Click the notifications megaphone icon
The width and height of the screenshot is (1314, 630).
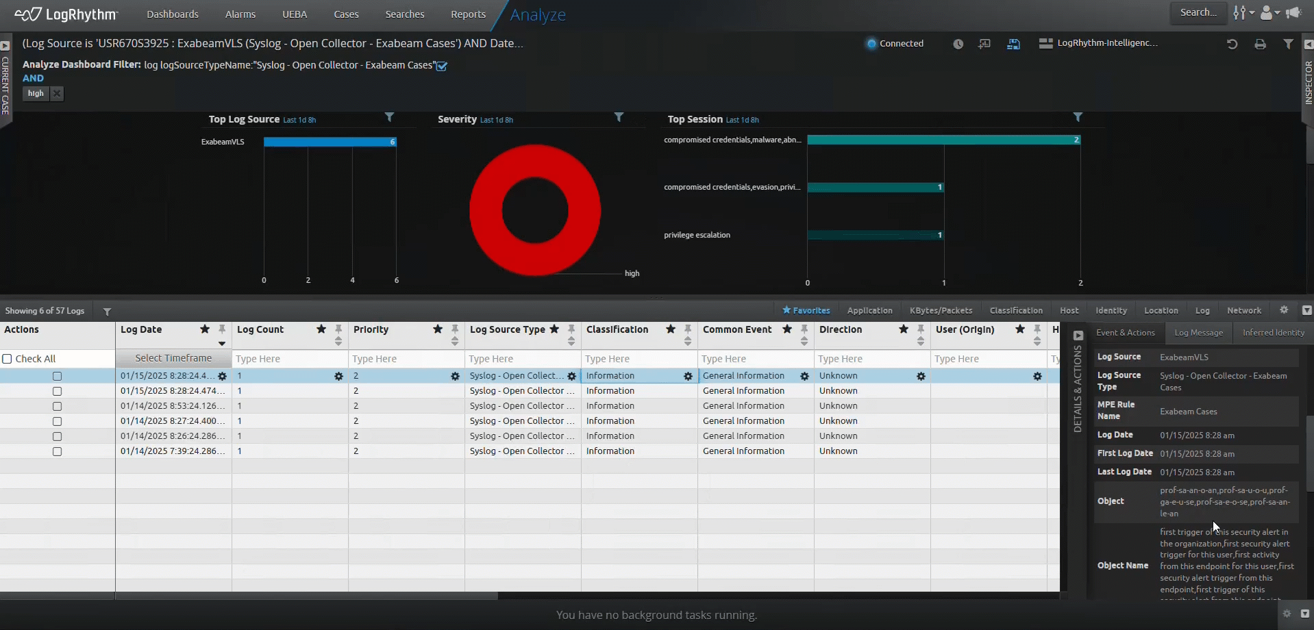click(x=1293, y=13)
